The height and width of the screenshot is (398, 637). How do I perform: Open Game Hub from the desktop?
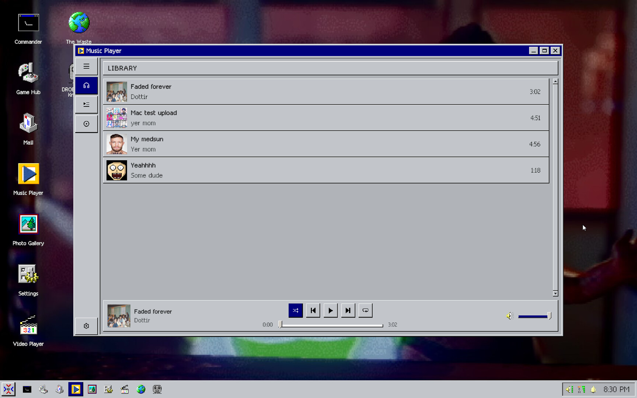click(28, 74)
